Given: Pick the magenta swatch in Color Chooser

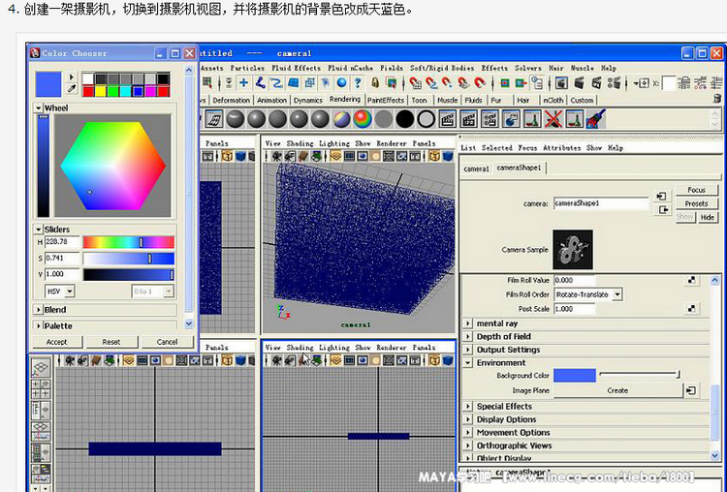Looking at the screenshot, I should coord(150,91).
